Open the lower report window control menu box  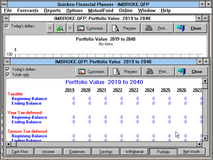[x=7, y=62]
